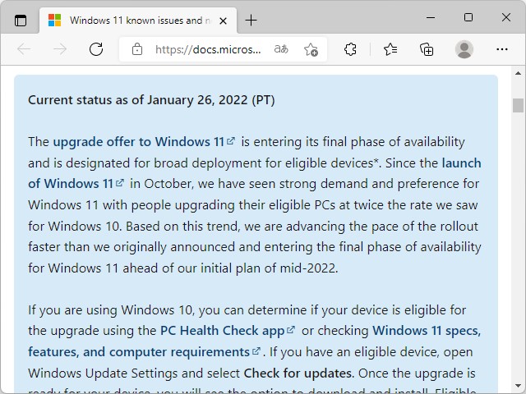
Task: Open the immersive reader / translate icon
Action: 281,49
